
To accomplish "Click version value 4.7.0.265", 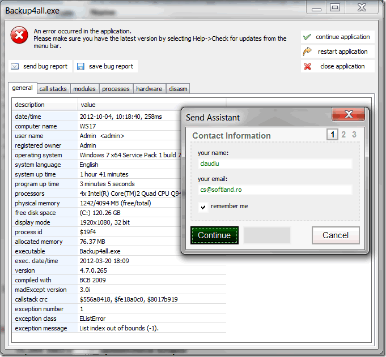I will click(94, 270).
